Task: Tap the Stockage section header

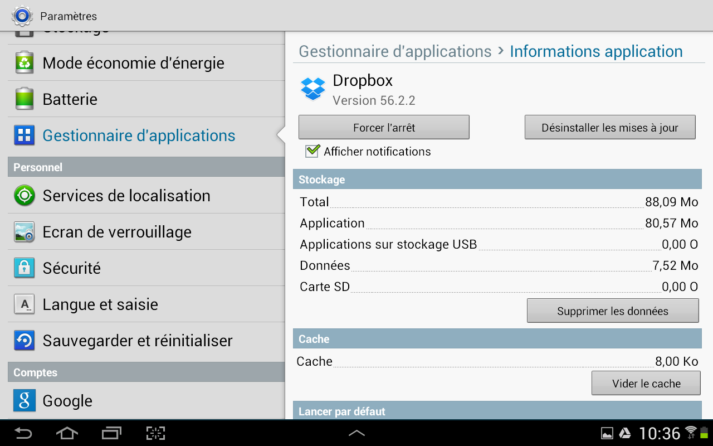Action: click(497, 180)
